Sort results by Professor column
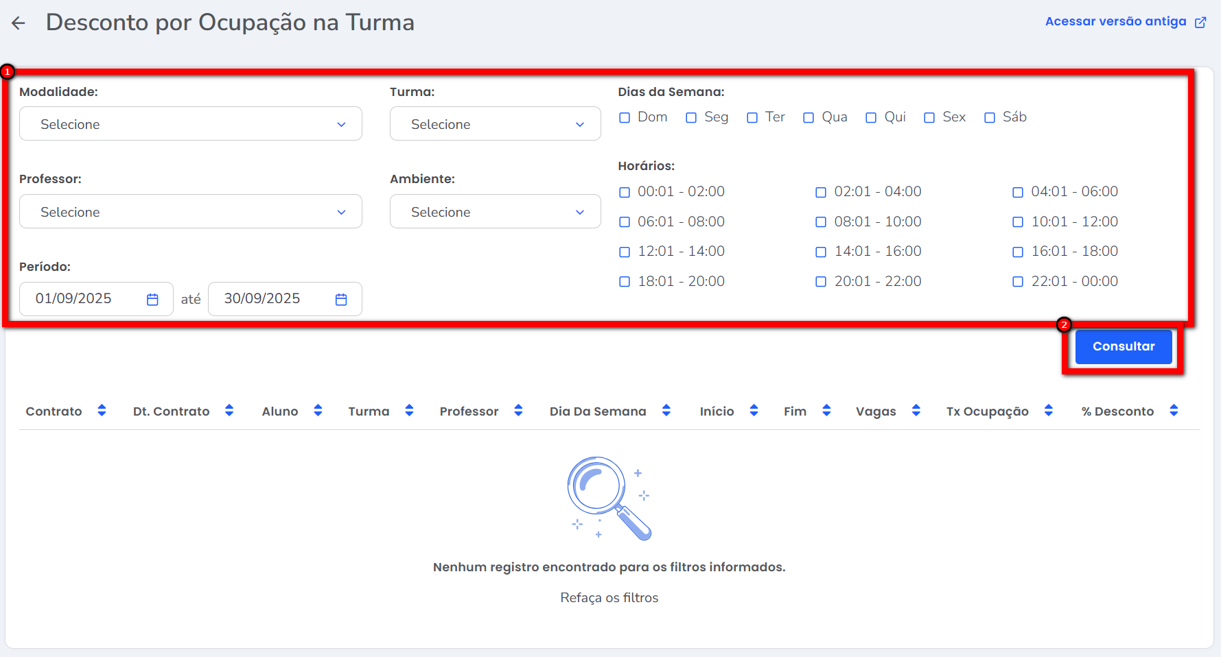 (x=518, y=411)
